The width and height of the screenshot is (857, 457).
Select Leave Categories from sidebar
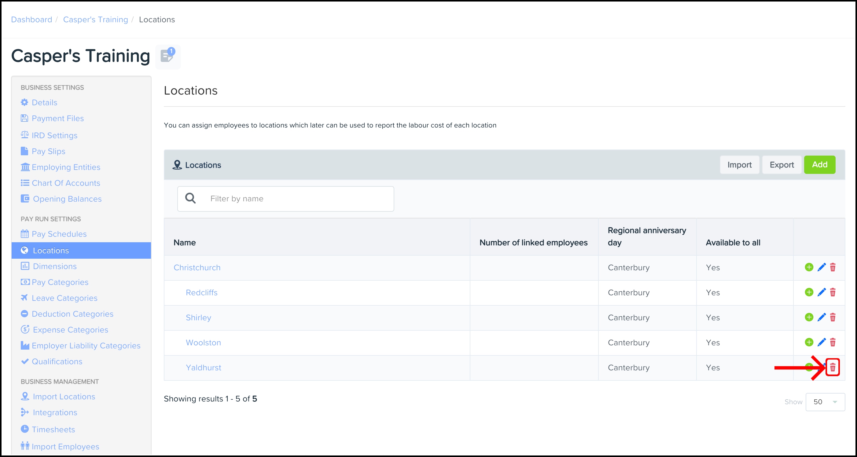point(64,298)
